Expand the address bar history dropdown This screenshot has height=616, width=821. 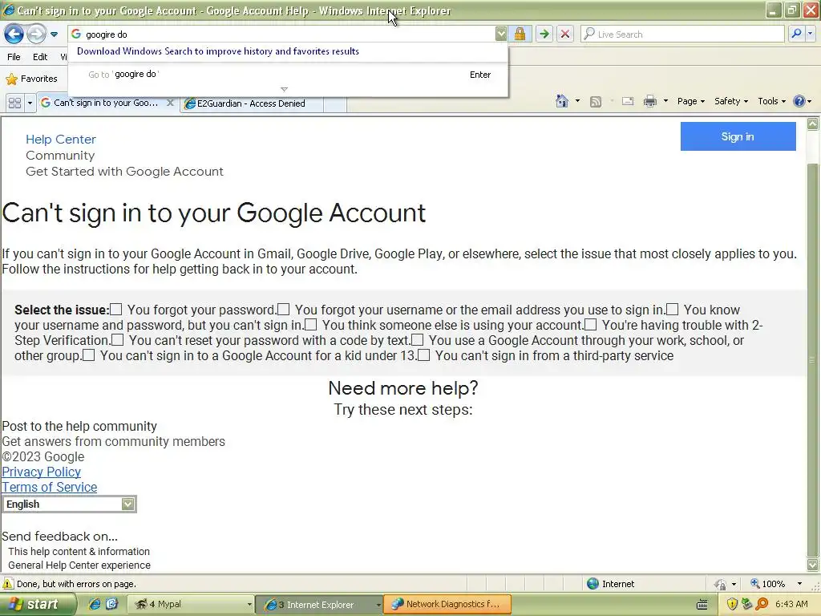pyautogui.click(x=501, y=34)
